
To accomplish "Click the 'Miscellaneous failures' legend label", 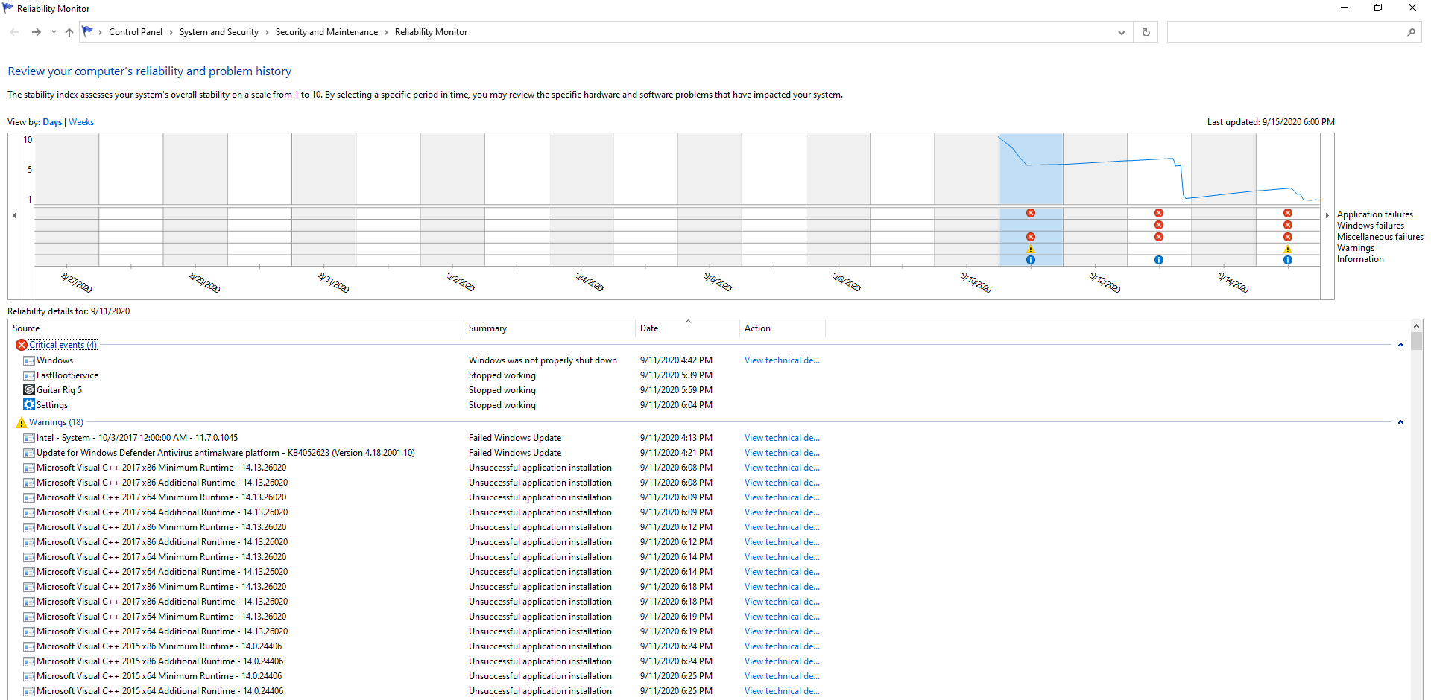I will click(x=1380, y=237).
